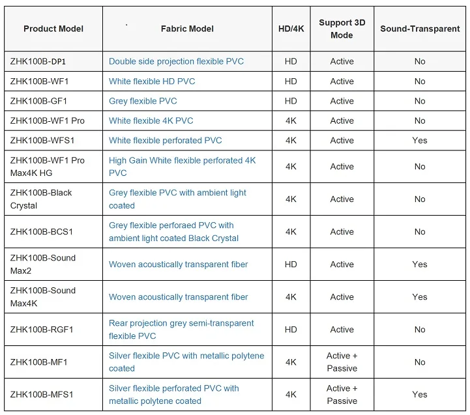Click Woven acoustically transparent fiber in Sound Max2 row
The image size is (470, 415).
178,265
